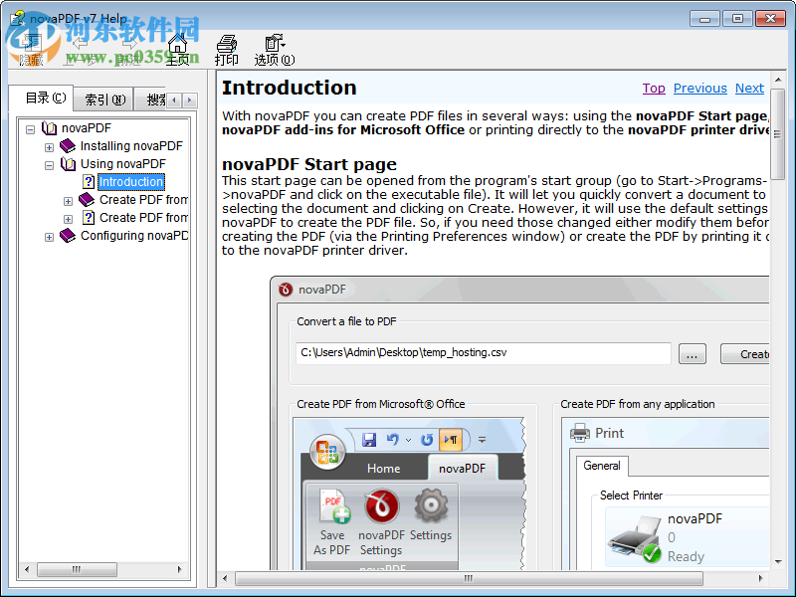
Task: Click the Save As PDF icon in screenshot
Action: (332, 506)
